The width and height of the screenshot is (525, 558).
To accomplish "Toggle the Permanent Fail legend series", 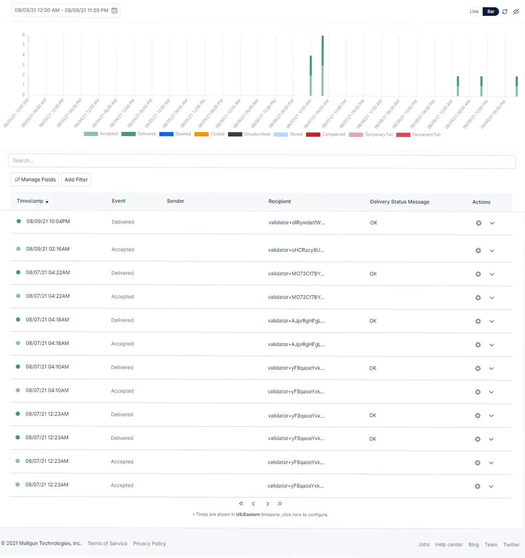I will [418, 135].
